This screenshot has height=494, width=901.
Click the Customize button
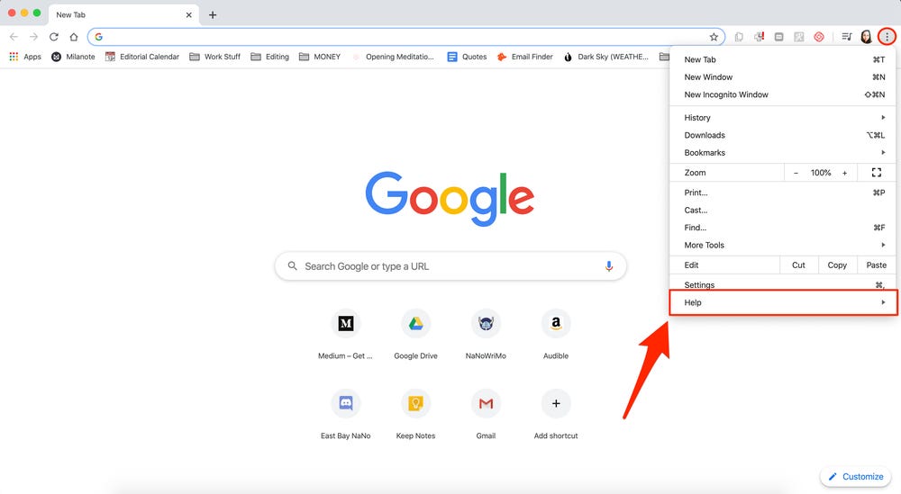pyautogui.click(x=856, y=476)
